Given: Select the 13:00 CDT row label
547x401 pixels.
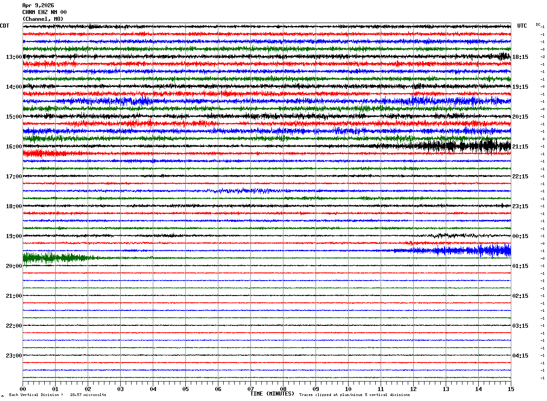Looking at the screenshot, I should 14,57.
